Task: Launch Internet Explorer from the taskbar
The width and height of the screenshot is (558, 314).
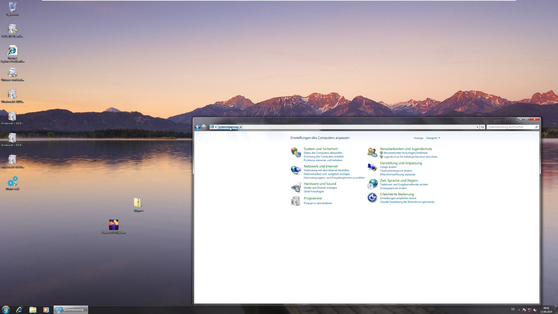Action: [x=19, y=310]
